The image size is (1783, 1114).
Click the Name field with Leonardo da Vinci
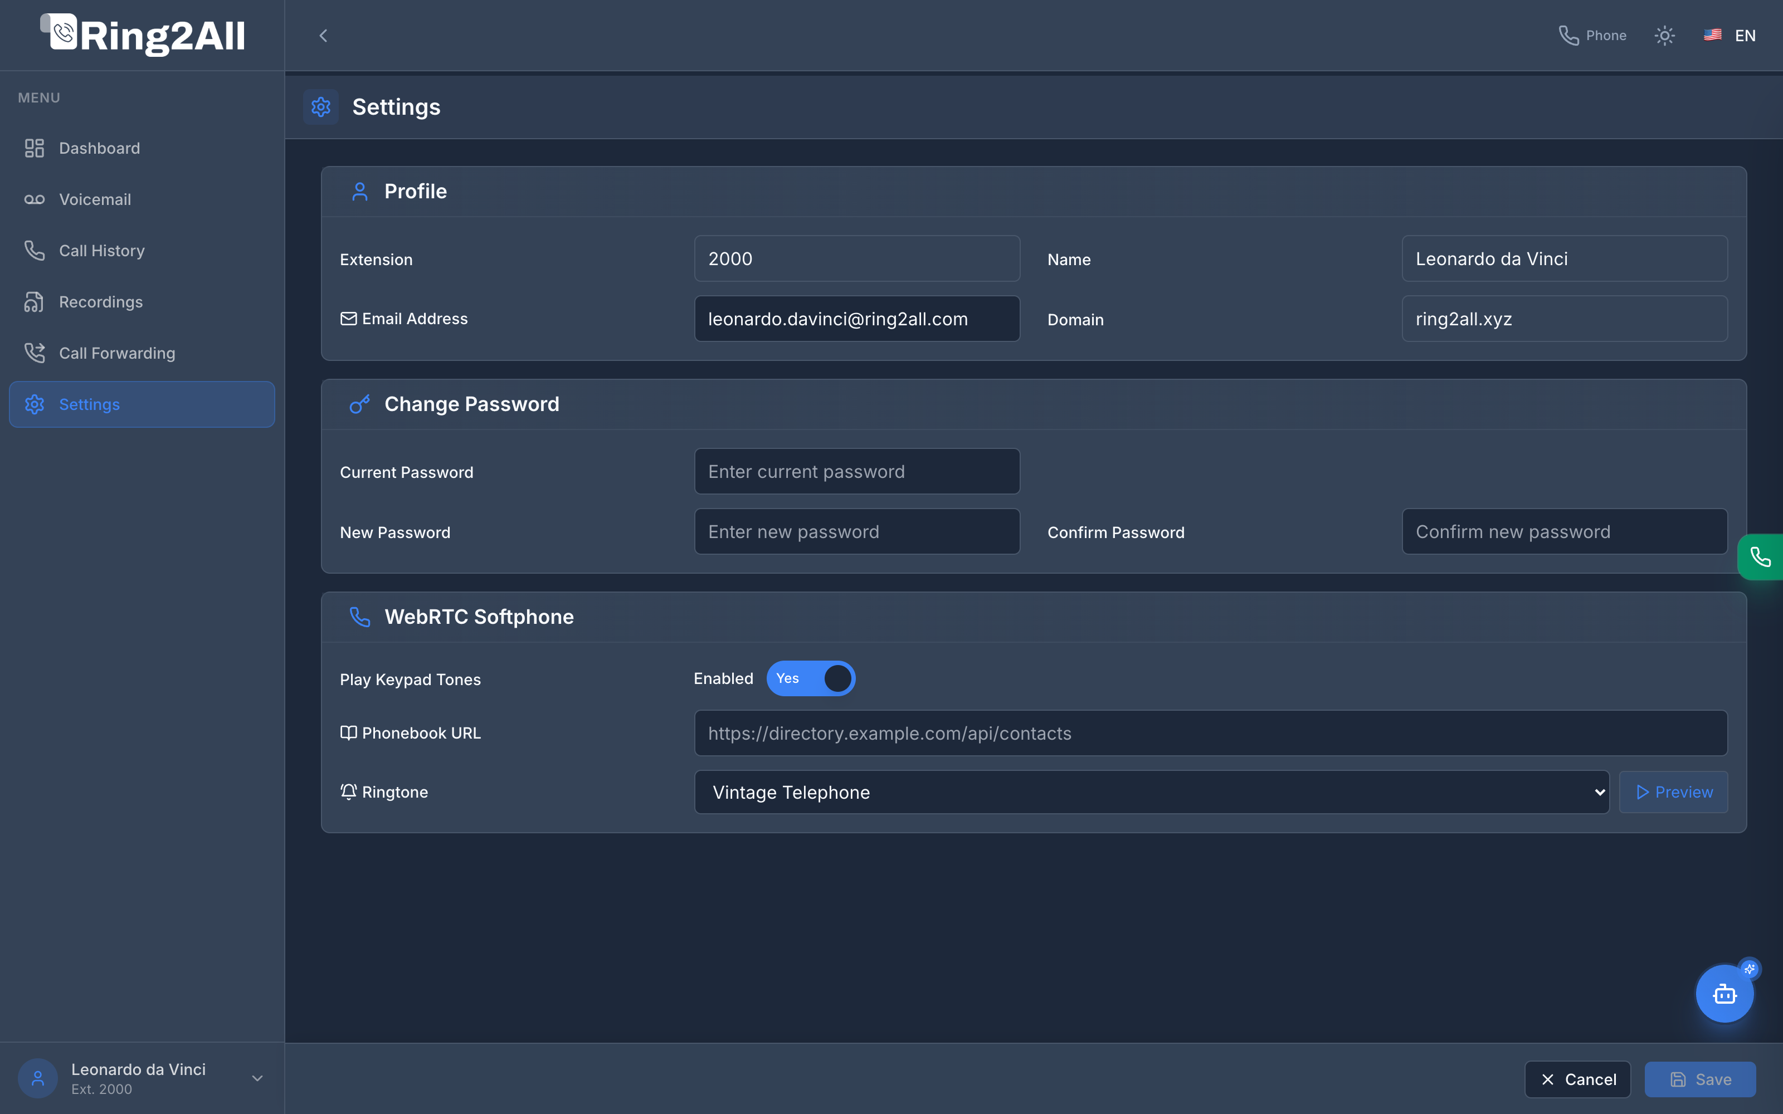point(1564,258)
